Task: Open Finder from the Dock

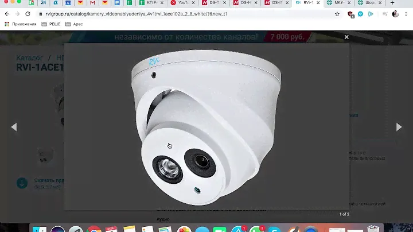Action: (39, 229)
